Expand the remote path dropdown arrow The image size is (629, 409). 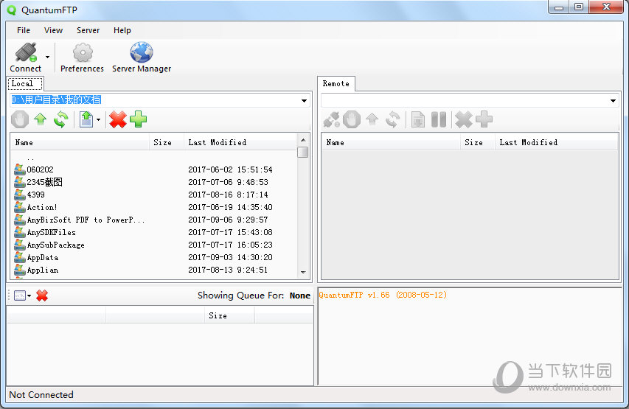(613, 100)
